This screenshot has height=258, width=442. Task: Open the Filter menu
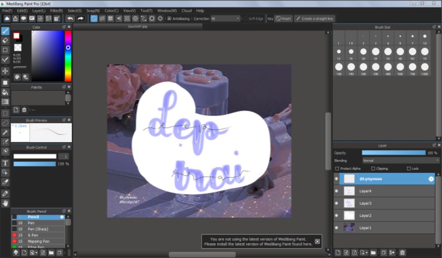coord(57,11)
